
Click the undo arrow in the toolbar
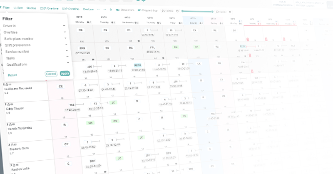[x=98, y=9]
